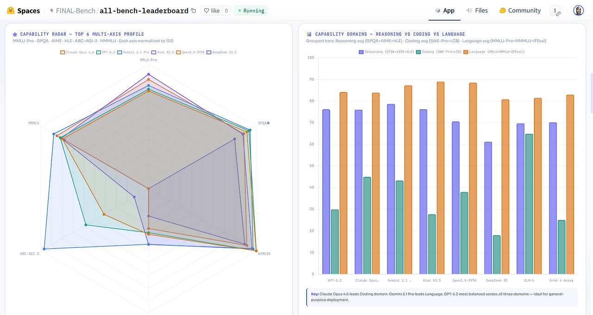Switch to the App tab
This screenshot has width=593, height=315.
pos(444,11)
